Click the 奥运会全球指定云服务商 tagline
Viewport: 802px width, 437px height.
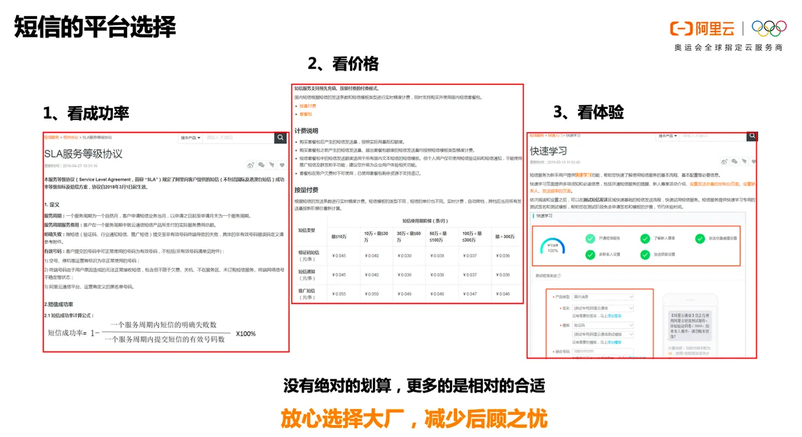(x=728, y=48)
